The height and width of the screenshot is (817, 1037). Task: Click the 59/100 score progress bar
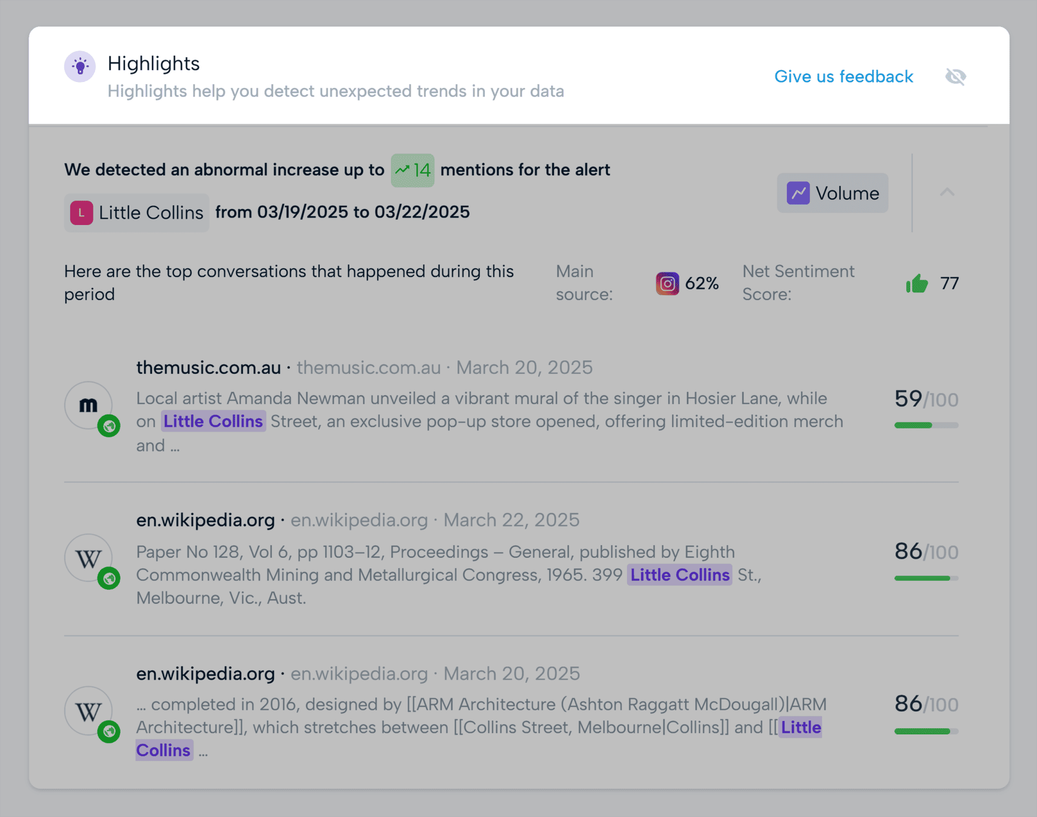tap(926, 425)
